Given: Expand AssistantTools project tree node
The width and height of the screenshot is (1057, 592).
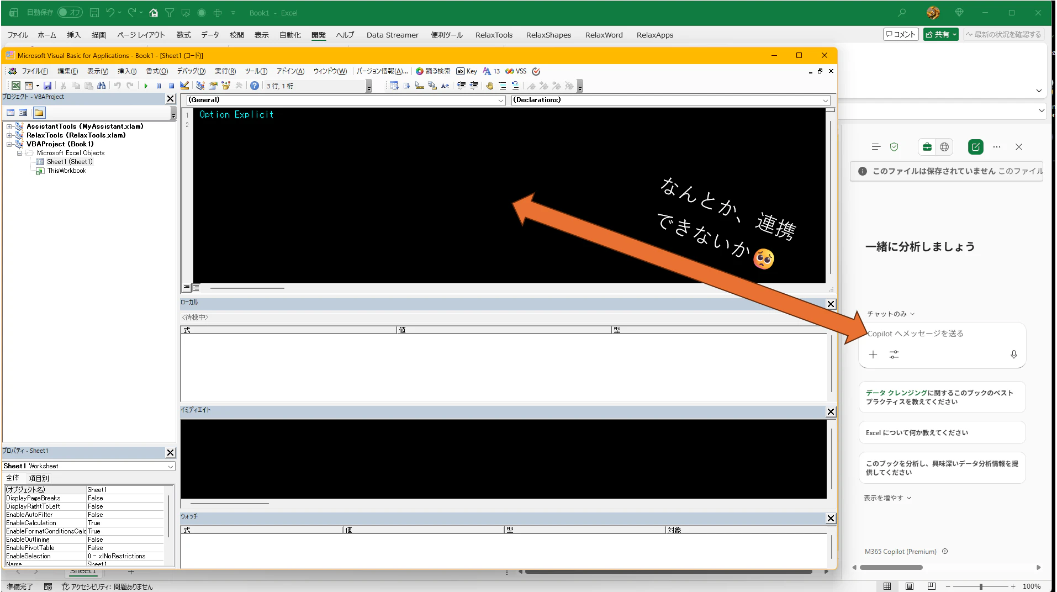Looking at the screenshot, I should (x=9, y=126).
